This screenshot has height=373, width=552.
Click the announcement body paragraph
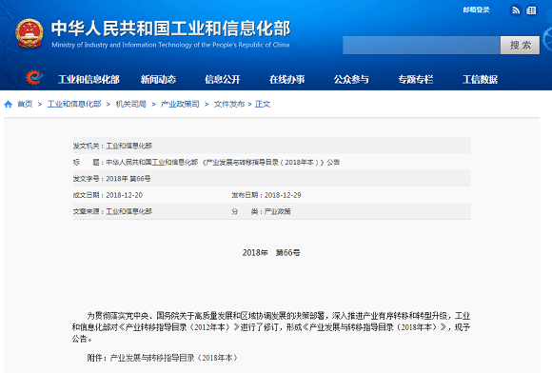[x=271, y=327]
